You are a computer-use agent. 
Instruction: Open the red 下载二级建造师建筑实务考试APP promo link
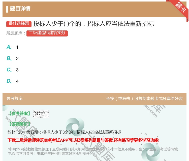[x=83, y=140]
